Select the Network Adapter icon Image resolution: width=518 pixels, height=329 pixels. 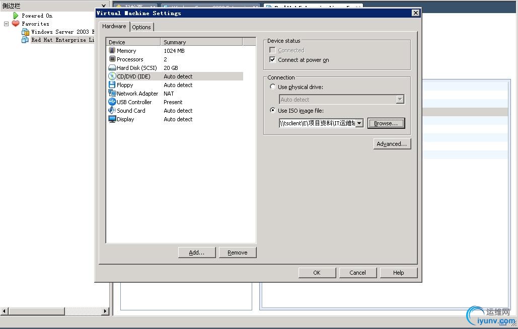[x=112, y=94]
